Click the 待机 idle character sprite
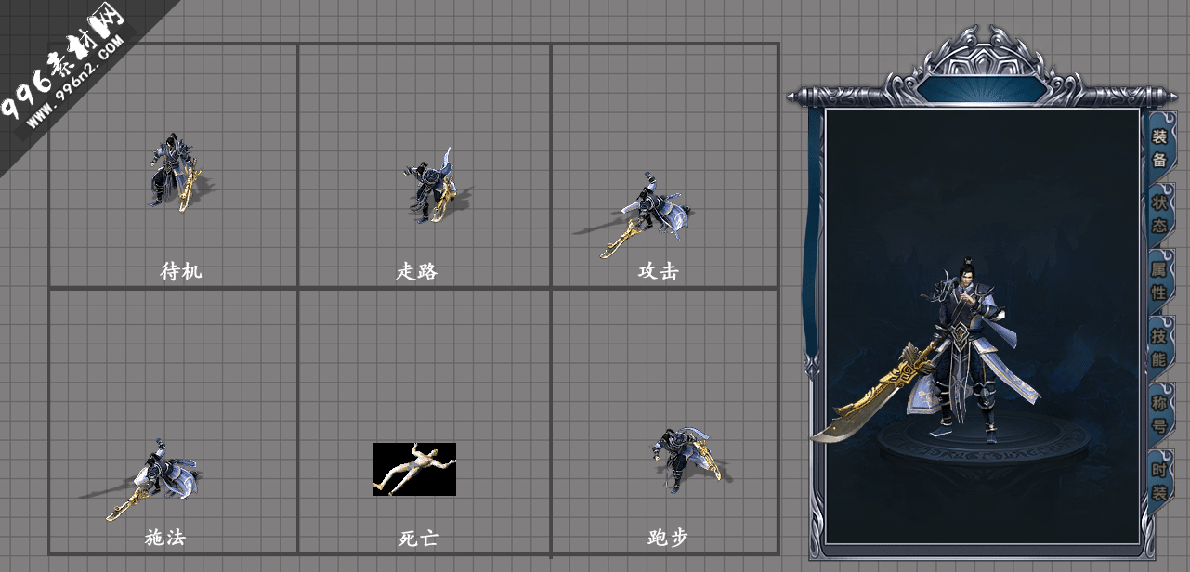Screen dimensions: 1190x572 (175, 172)
